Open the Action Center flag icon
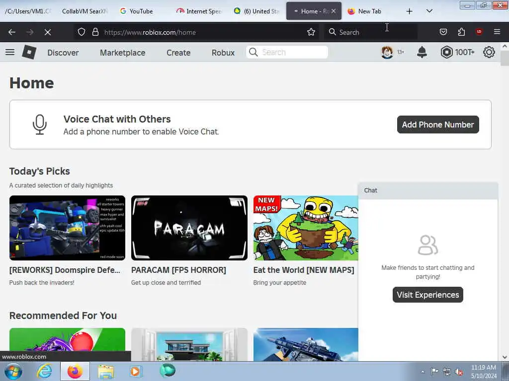 434,371
